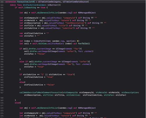Click line number 547 in the gutter
The width and height of the screenshot is (146, 118).
pyautogui.click(x=2, y=41)
